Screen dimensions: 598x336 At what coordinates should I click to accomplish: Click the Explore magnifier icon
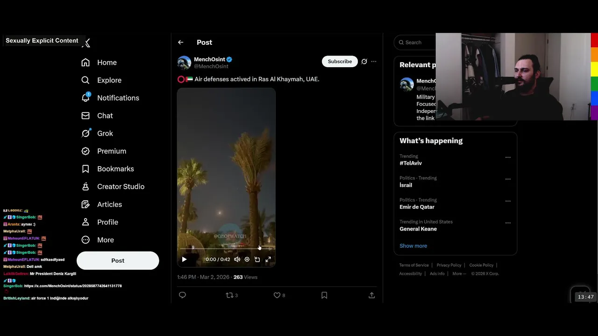[85, 80]
